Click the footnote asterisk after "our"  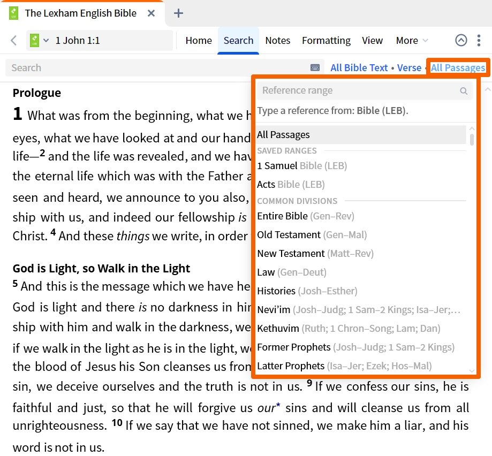278,405
